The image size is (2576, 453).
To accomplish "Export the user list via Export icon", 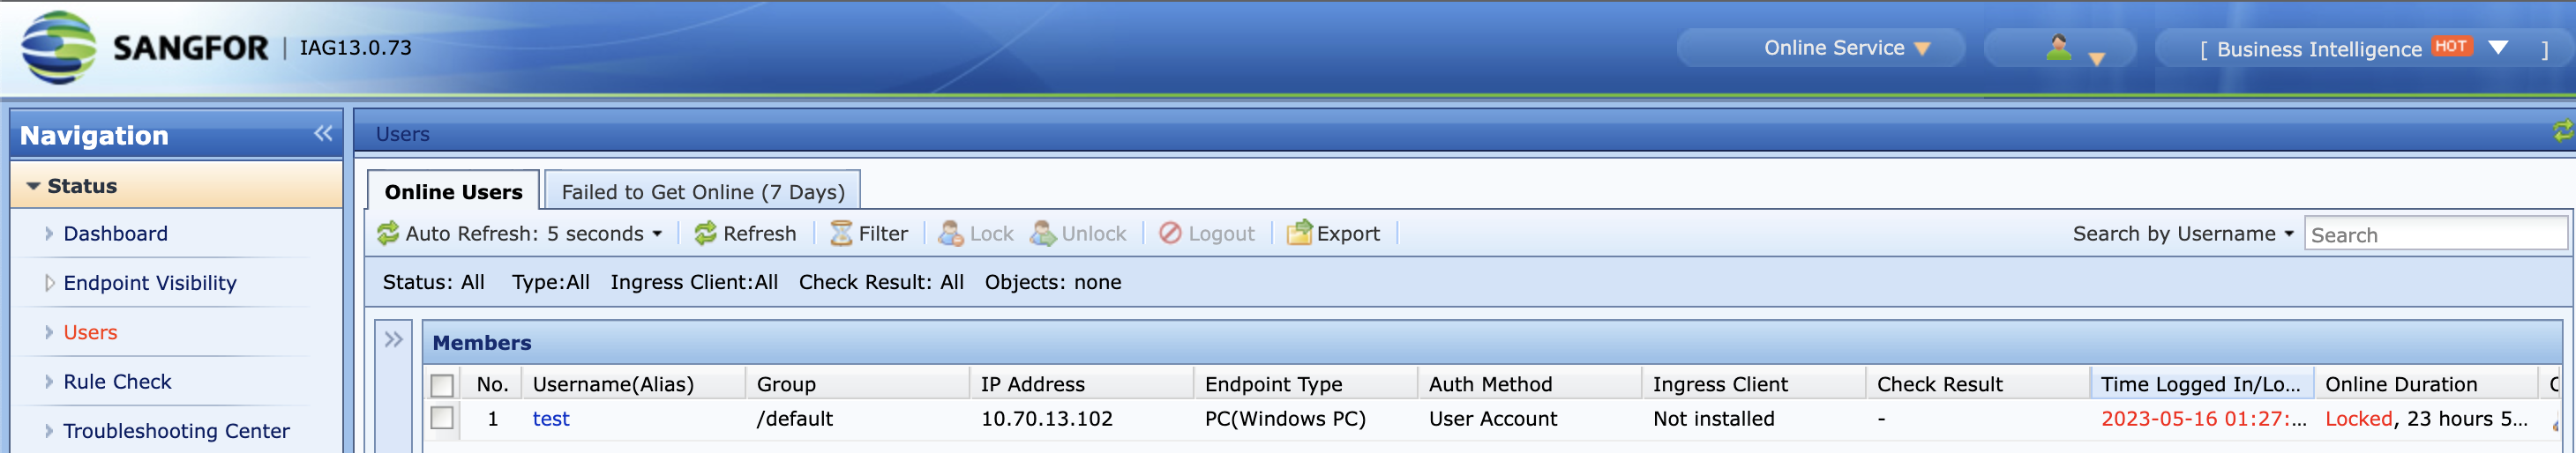I will tap(1298, 233).
